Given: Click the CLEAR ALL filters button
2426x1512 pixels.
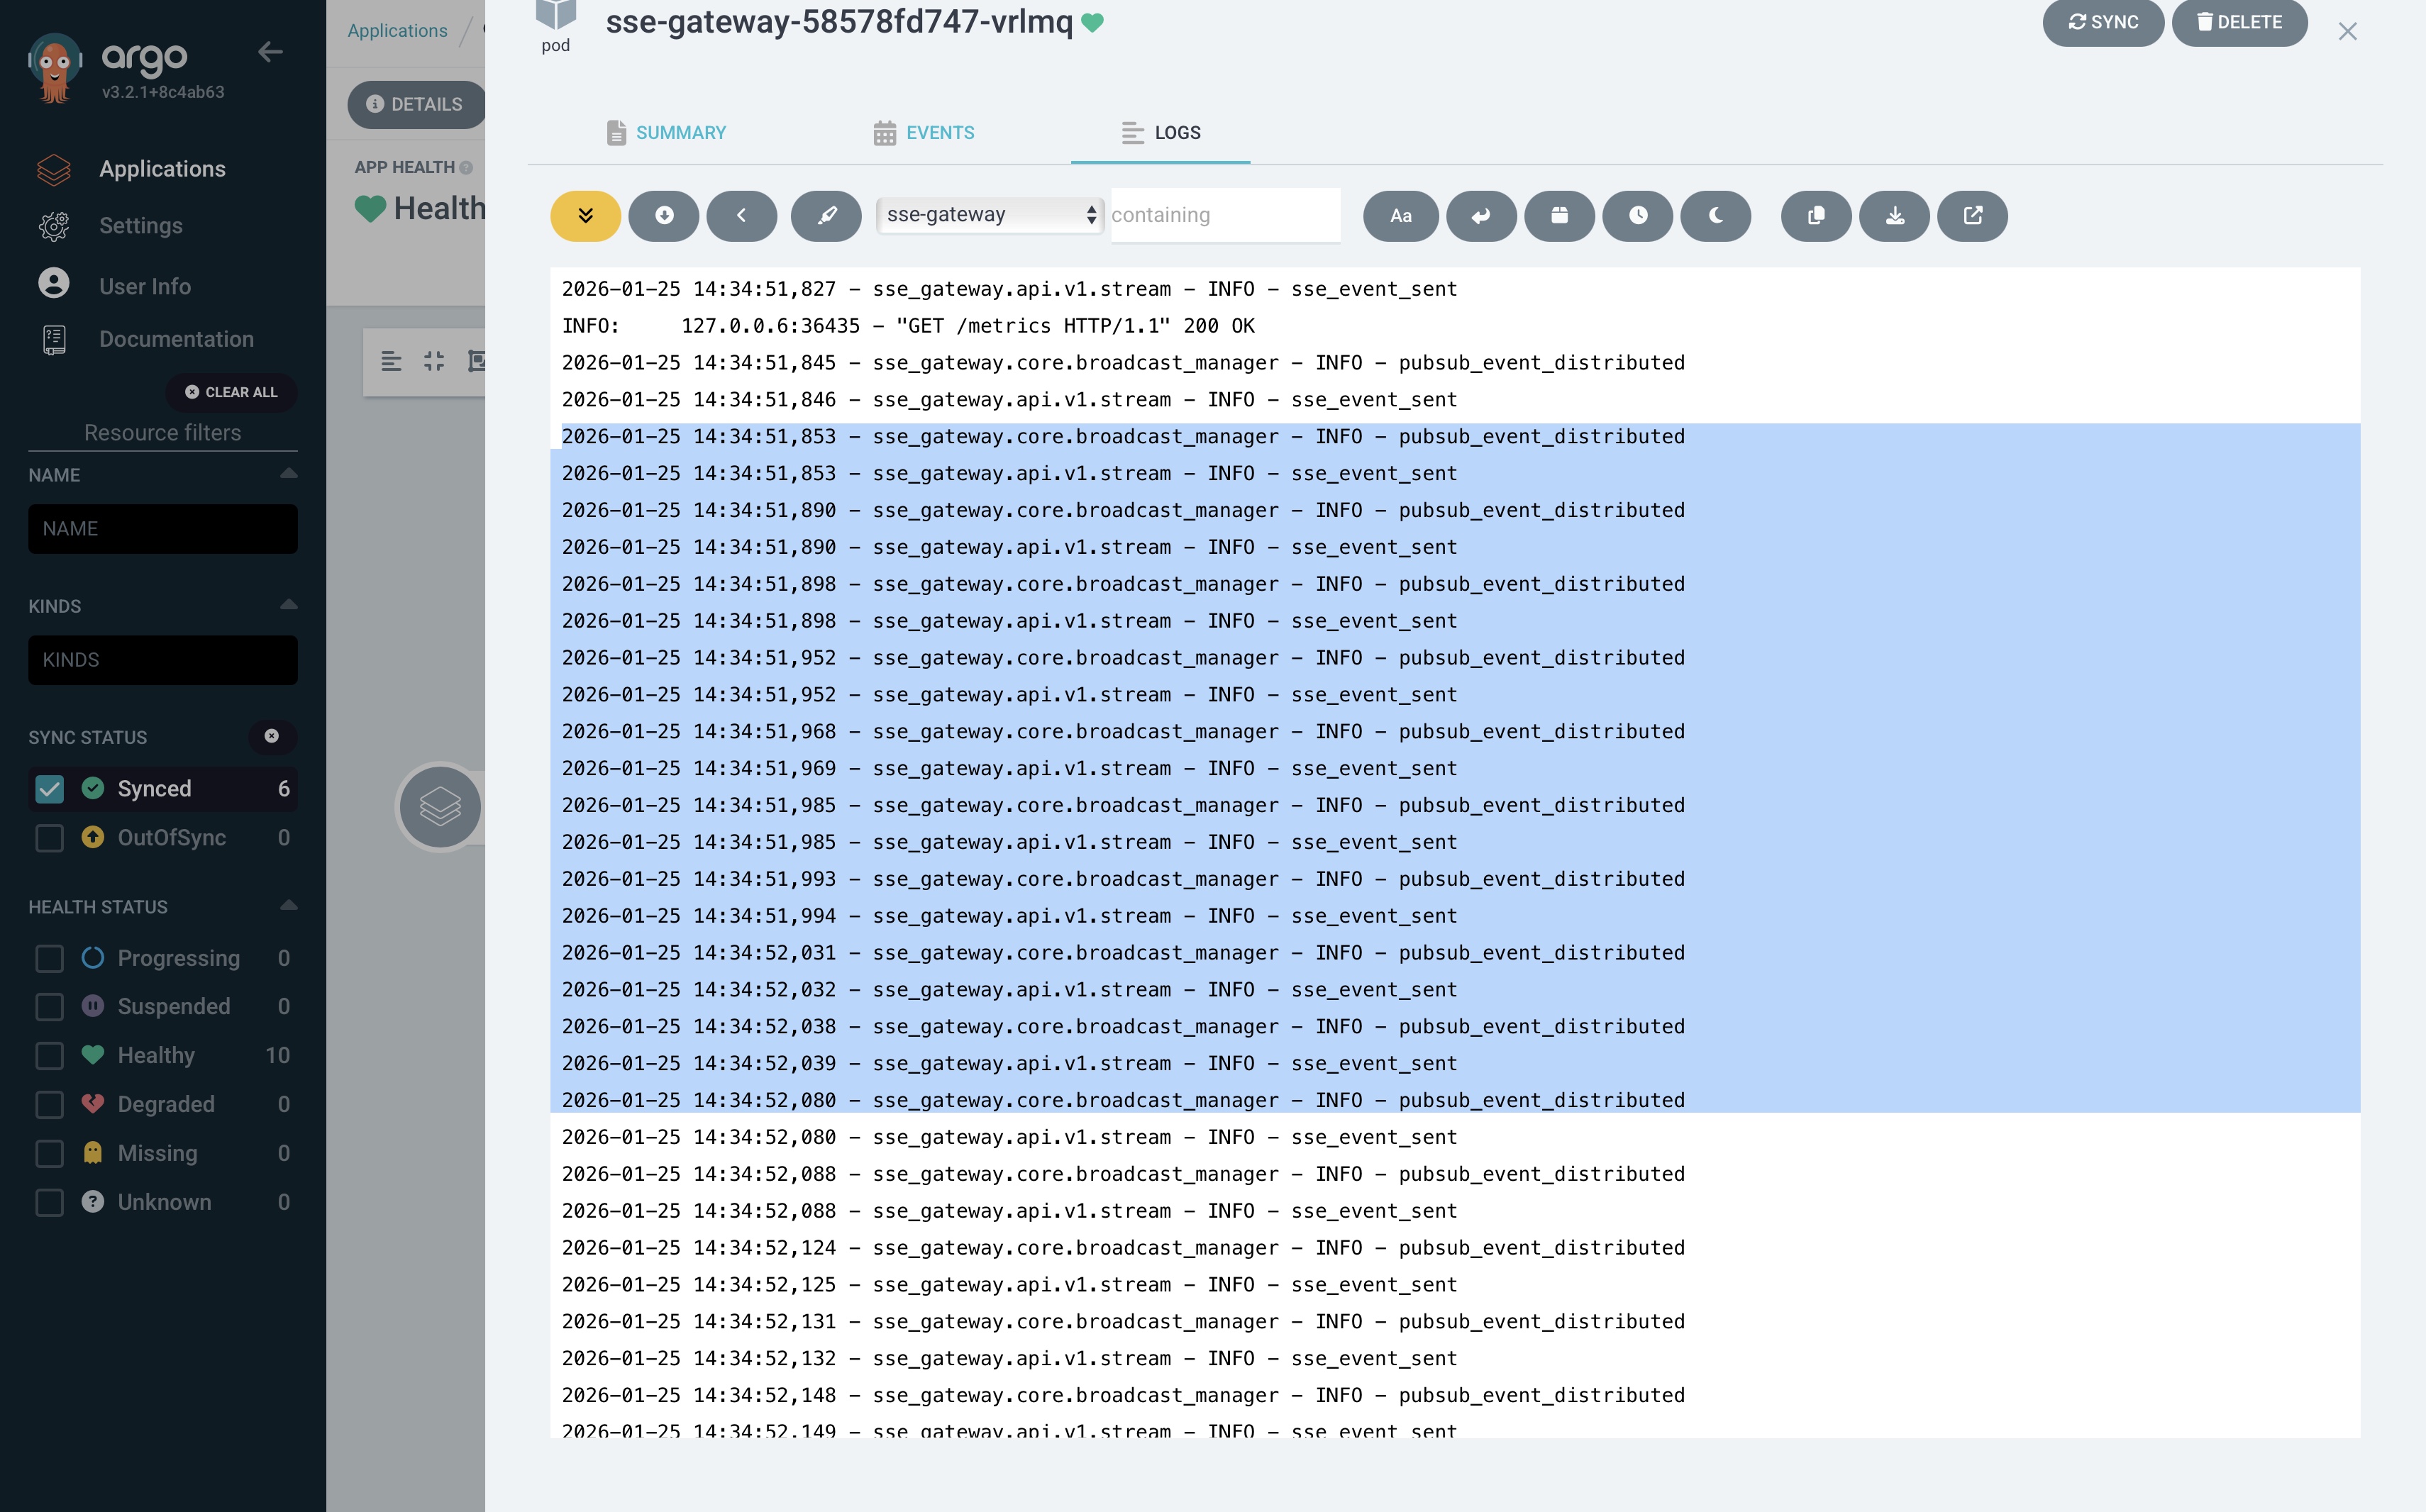Looking at the screenshot, I should (231, 392).
